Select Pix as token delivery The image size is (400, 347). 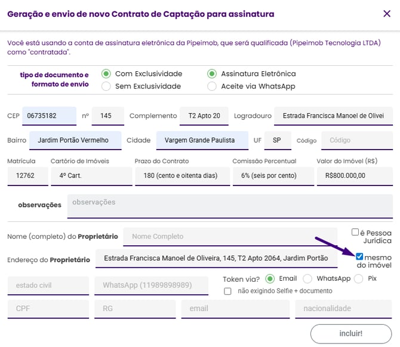(x=359, y=279)
